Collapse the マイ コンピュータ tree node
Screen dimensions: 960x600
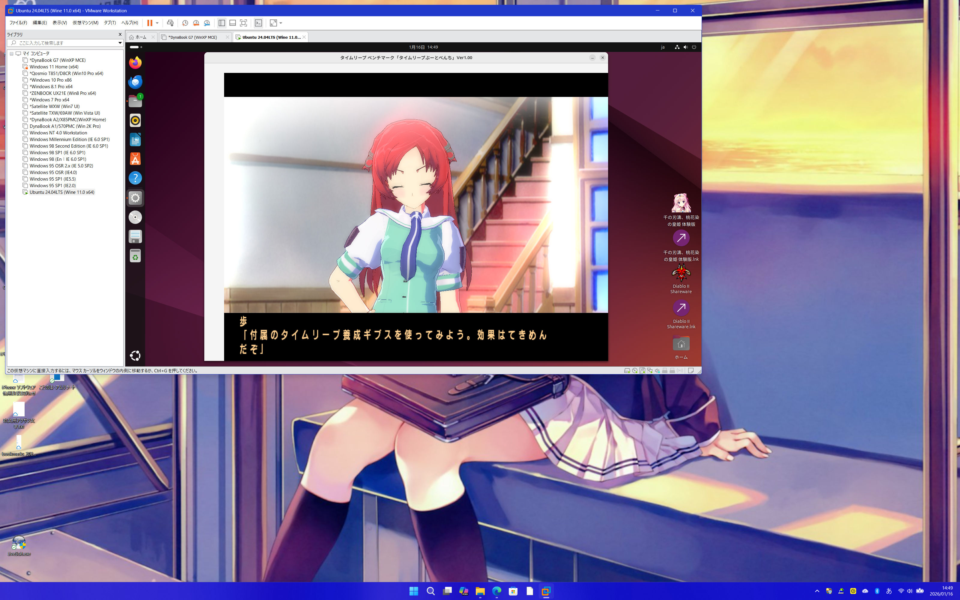pos(11,54)
